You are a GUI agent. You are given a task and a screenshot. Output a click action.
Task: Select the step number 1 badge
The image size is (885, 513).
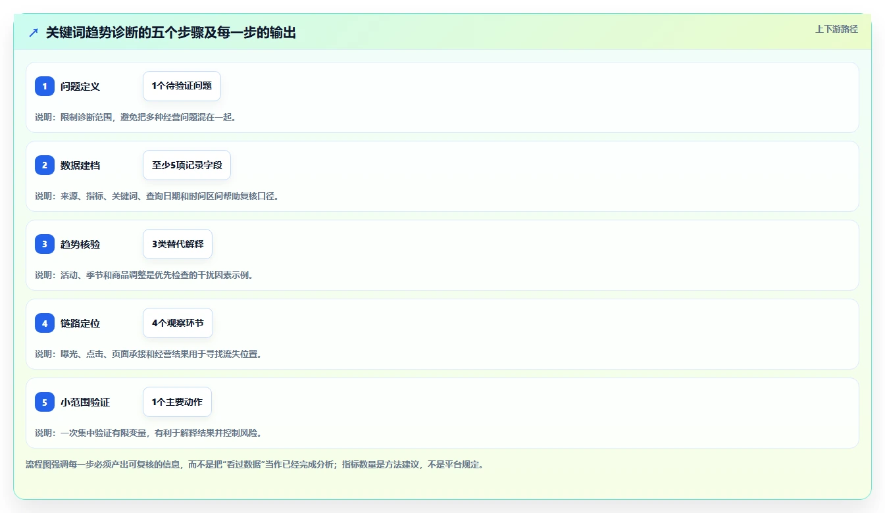45,86
